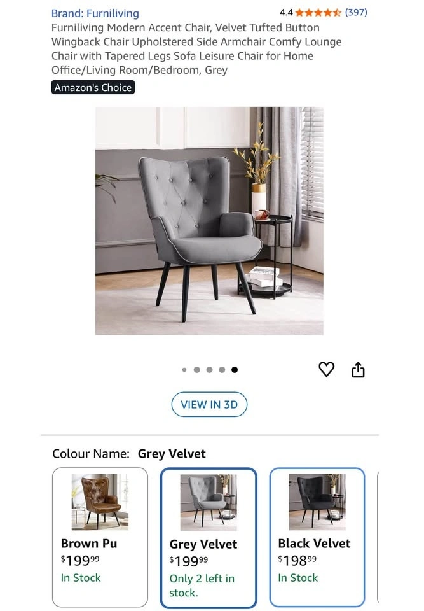The image size is (424, 611).
Task: Select the fifth active carousel dot
Action: pyautogui.click(x=235, y=370)
